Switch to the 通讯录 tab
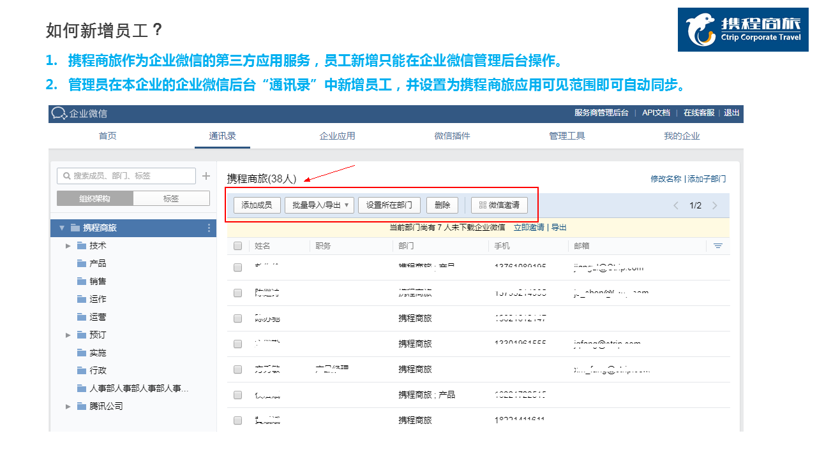The width and height of the screenshot is (817, 459). pyautogui.click(x=223, y=136)
